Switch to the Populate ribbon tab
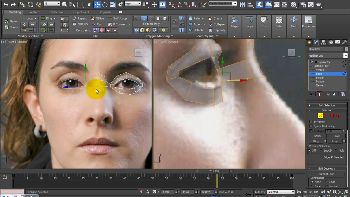350x197 pixels. click(106, 12)
